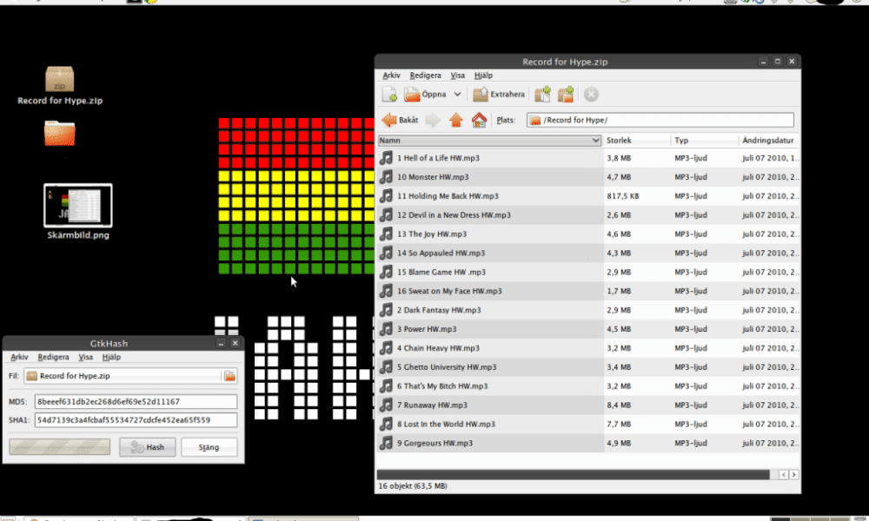Screen dimensions: 869x521
Task: Click the Stäng button in GtkHash
Action: (x=209, y=447)
